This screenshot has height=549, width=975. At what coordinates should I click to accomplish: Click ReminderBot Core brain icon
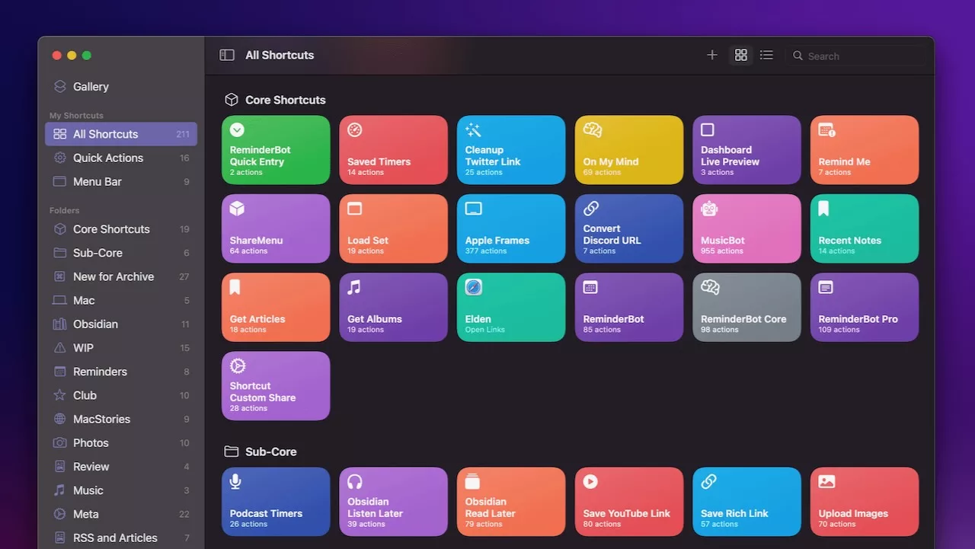click(710, 287)
